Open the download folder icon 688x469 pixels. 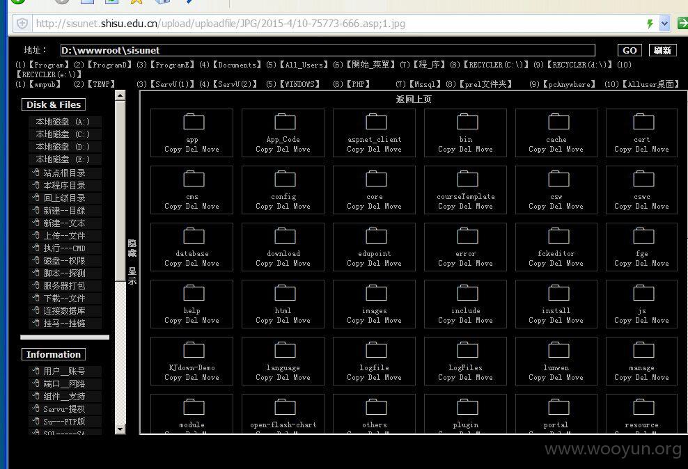[x=286, y=235]
